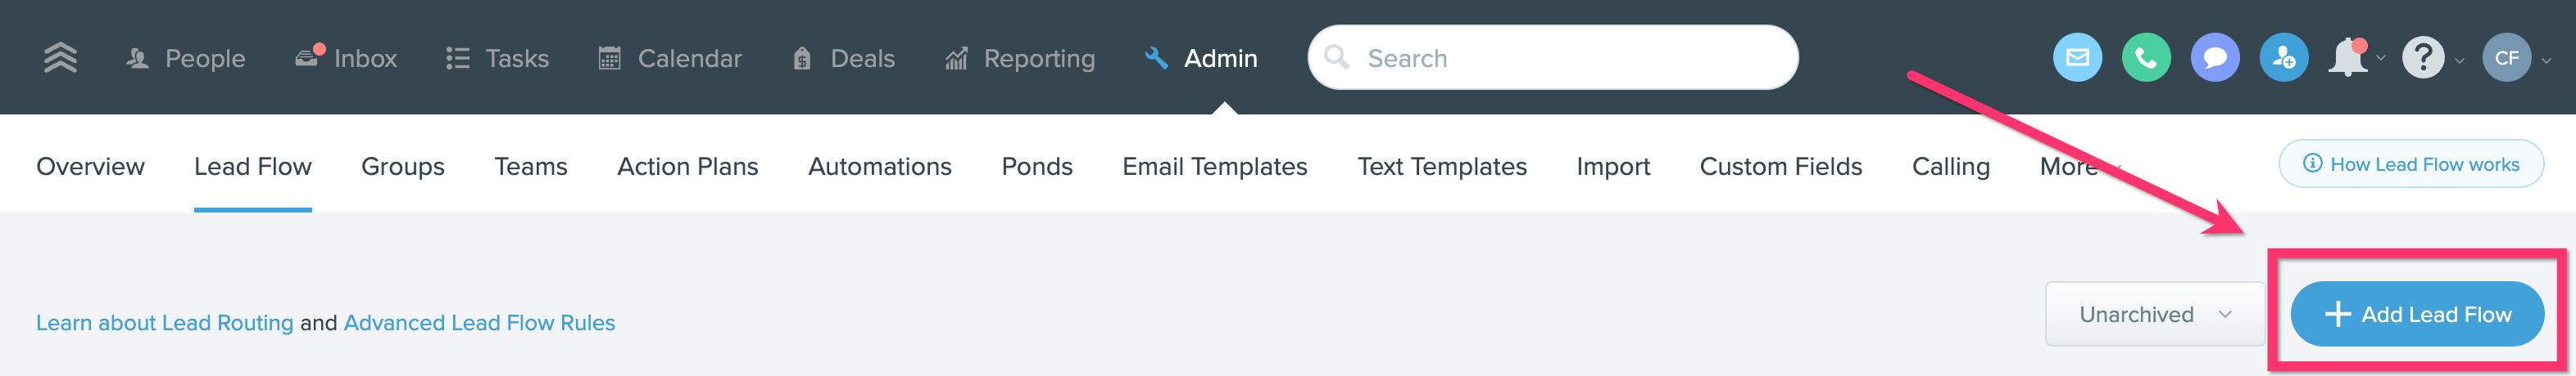Image resolution: width=2576 pixels, height=376 pixels.
Task: Click the Follow Up Boss logo icon
Action: (x=60, y=58)
